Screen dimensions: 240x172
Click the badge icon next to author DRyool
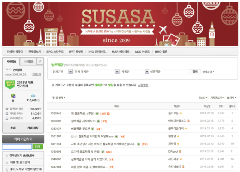point(180,152)
